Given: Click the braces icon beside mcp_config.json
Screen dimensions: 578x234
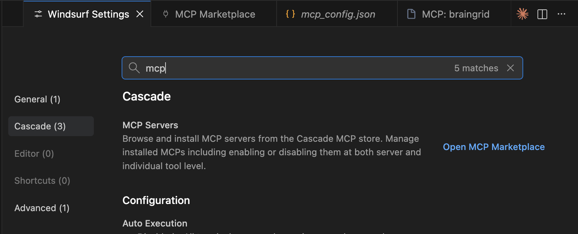Looking at the screenshot, I should (x=290, y=14).
